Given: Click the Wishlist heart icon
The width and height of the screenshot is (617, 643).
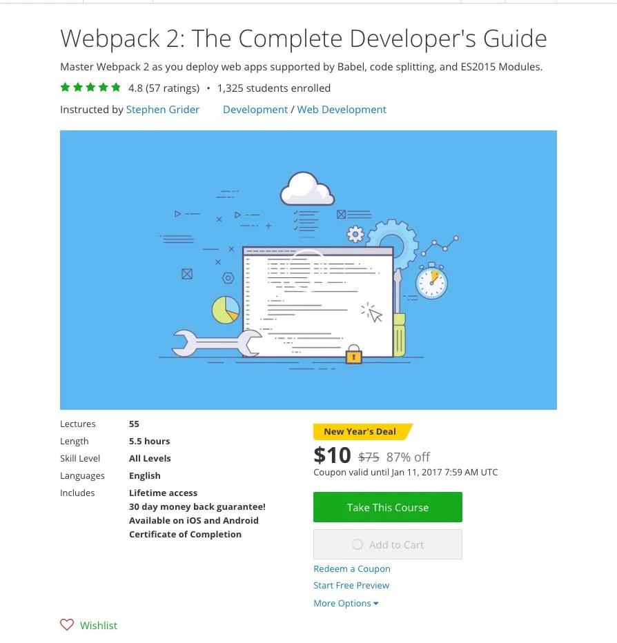Looking at the screenshot, I should [x=67, y=625].
